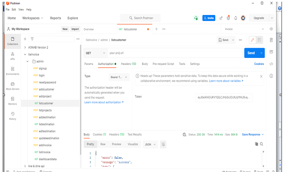This screenshot has width=284, height=172.
Task: Click the Search Postman box
Action: point(140,18)
